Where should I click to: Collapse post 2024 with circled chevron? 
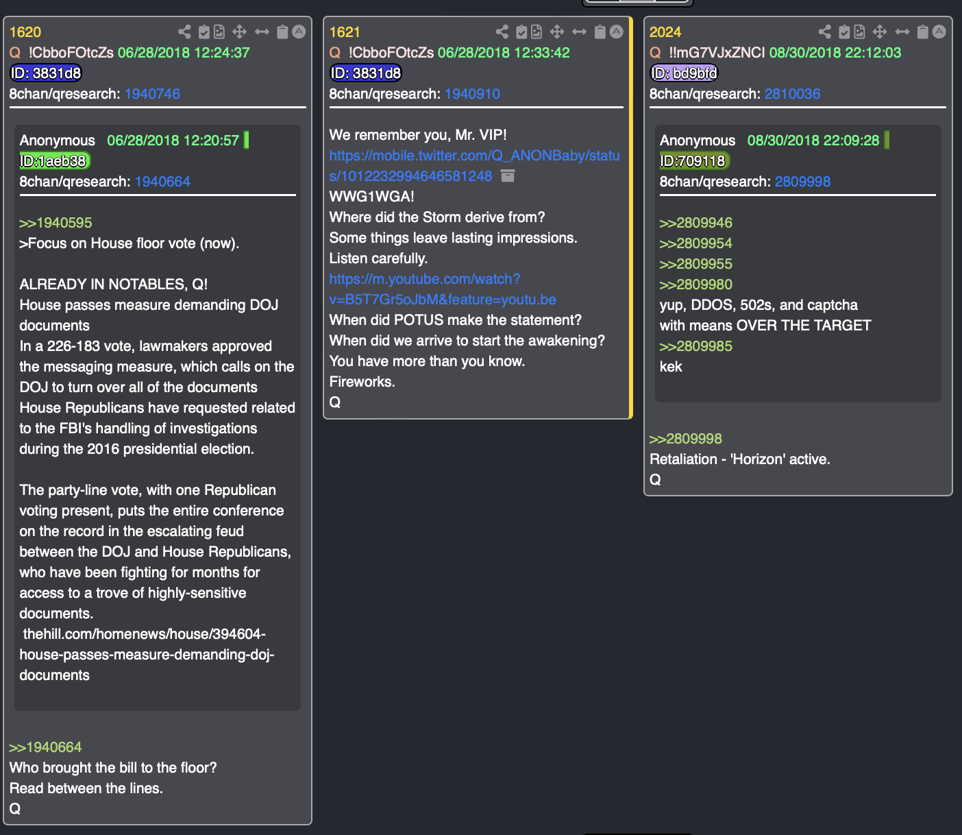click(x=939, y=32)
